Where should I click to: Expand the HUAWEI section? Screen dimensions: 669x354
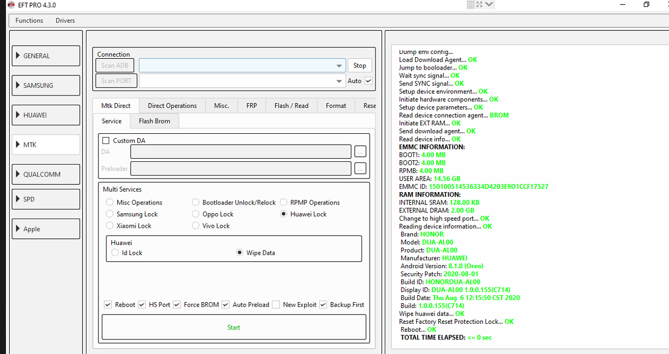click(46, 115)
